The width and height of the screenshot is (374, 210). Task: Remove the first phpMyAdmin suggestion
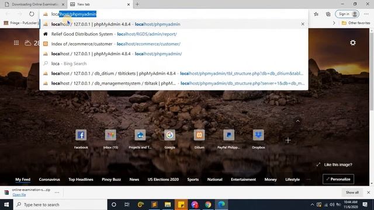(x=303, y=24)
